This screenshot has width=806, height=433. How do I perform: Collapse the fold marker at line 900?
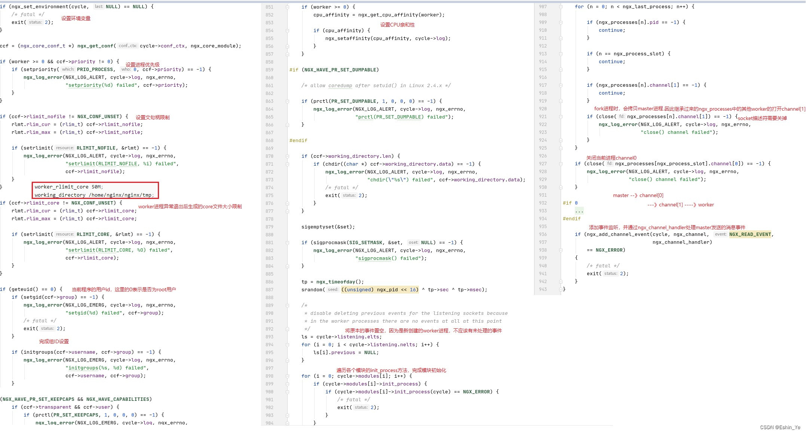[287, 392]
